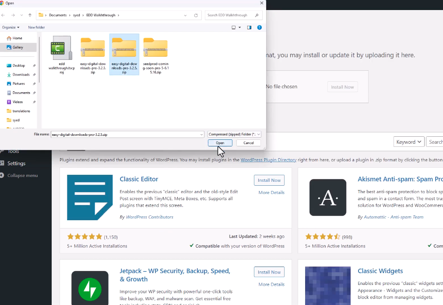Click the Classic Editor plugin icon

point(90,198)
